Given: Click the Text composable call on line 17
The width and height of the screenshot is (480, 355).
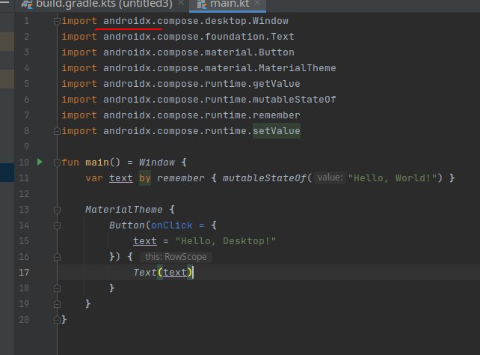Looking at the screenshot, I should (145, 272).
